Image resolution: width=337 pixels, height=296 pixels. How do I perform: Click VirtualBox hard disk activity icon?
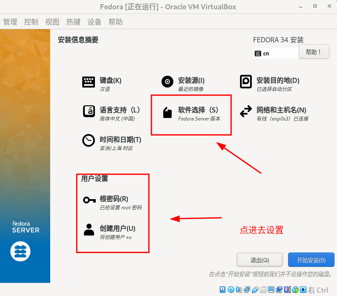222,290
